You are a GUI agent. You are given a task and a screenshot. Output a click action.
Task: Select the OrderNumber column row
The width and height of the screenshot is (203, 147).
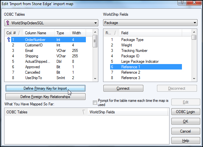pos(49,40)
